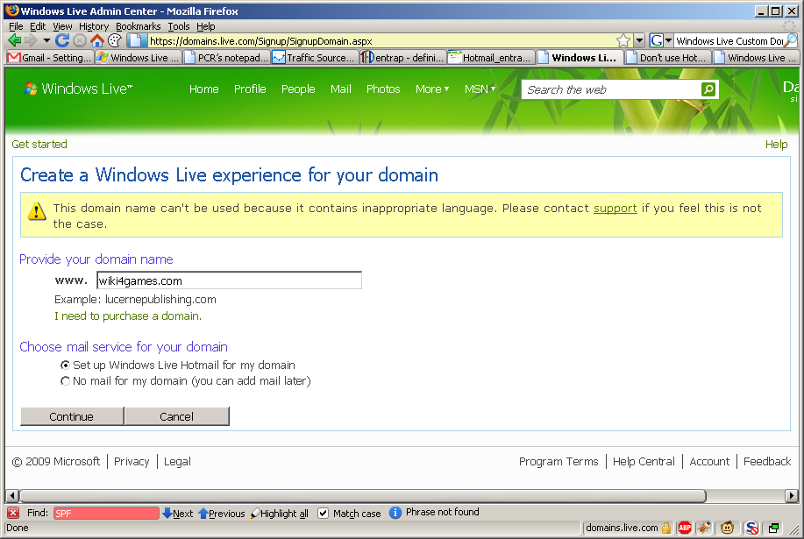Screen dimensions: 804x539
Task: Go to Profile in Windows Live nav
Action: tap(250, 89)
